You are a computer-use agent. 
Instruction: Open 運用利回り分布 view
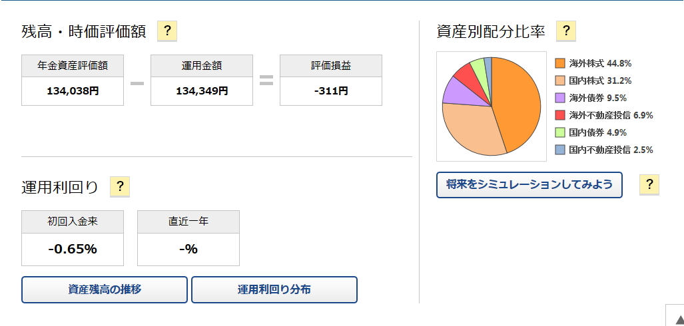[x=274, y=289]
